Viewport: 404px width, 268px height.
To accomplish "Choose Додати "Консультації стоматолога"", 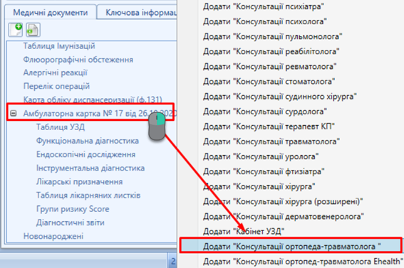I will 269,82.
